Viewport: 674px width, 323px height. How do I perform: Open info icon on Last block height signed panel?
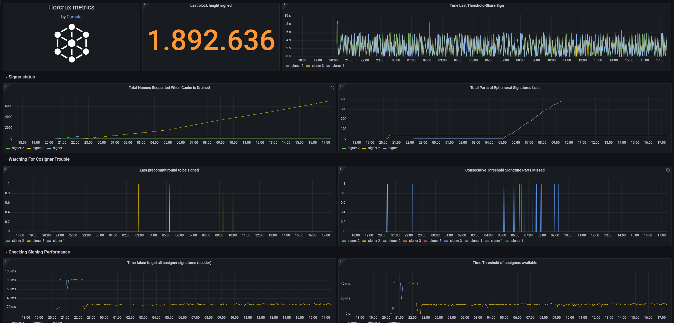(145, 4)
